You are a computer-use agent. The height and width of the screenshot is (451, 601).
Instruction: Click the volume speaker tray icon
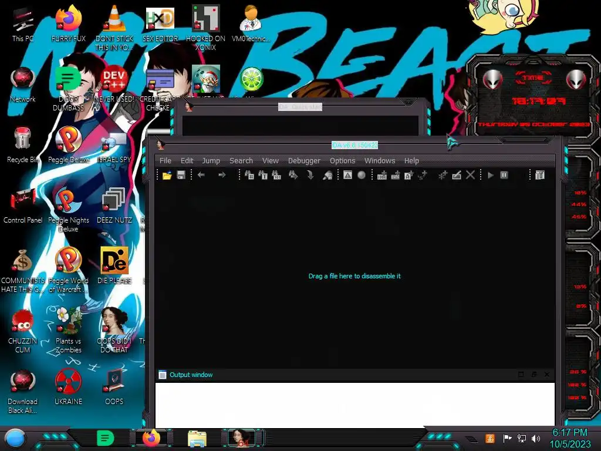click(536, 438)
